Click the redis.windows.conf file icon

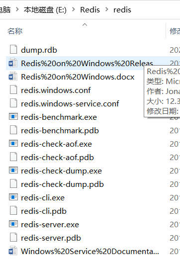click(13, 89)
